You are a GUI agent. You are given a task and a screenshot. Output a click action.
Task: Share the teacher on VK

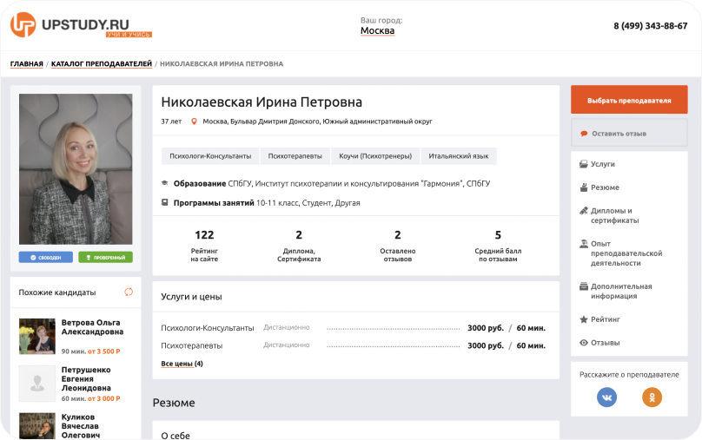[x=606, y=397]
